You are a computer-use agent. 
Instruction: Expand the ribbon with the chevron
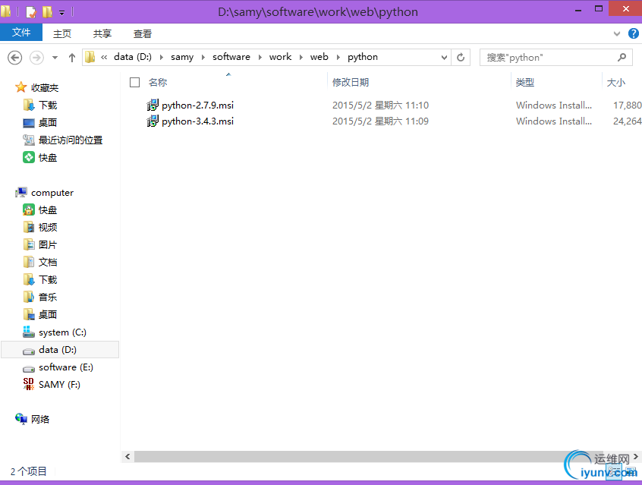pos(617,33)
